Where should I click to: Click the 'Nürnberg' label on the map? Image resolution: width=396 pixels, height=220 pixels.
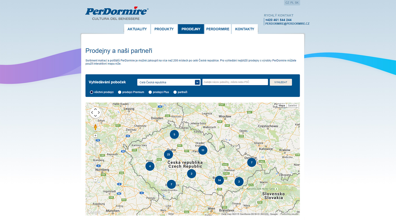pos(102,170)
